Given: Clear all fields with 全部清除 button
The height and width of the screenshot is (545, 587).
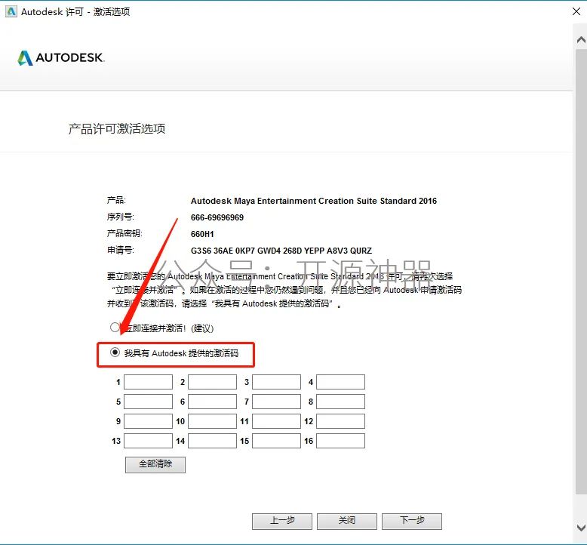Looking at the screenshot, I should (x=155, y=464).
